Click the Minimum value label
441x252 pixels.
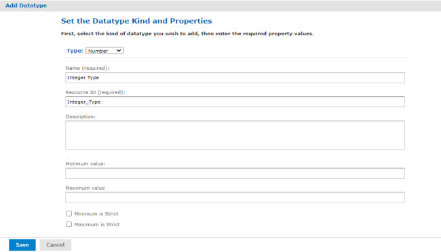click(x=85, y=164)
